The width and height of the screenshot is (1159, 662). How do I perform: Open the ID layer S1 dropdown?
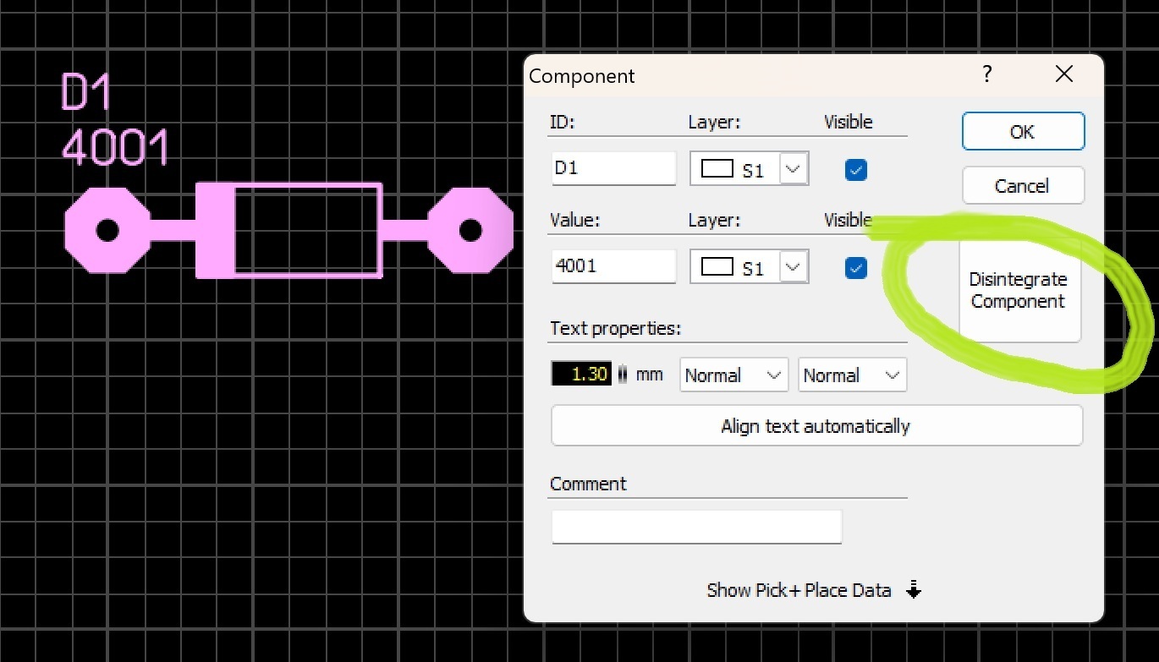(750, 169)
